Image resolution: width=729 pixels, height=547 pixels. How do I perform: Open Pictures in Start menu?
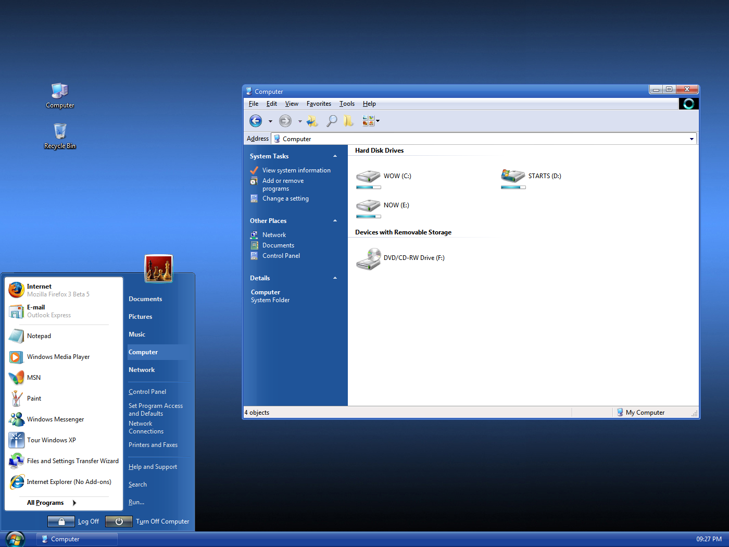point(141,317)
